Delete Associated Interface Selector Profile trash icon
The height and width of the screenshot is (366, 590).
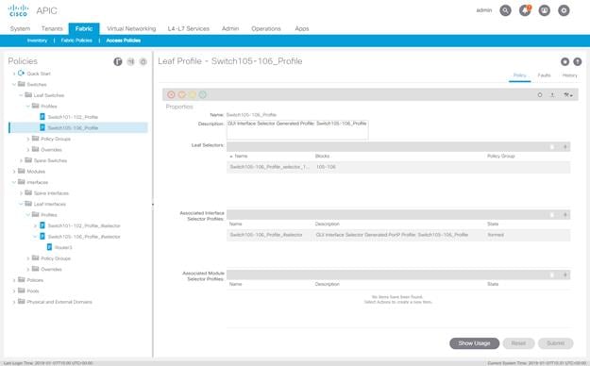[552, 215]
